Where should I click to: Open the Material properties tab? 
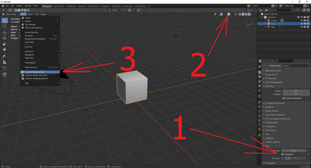pyautogui.click(x=259, y=129)
